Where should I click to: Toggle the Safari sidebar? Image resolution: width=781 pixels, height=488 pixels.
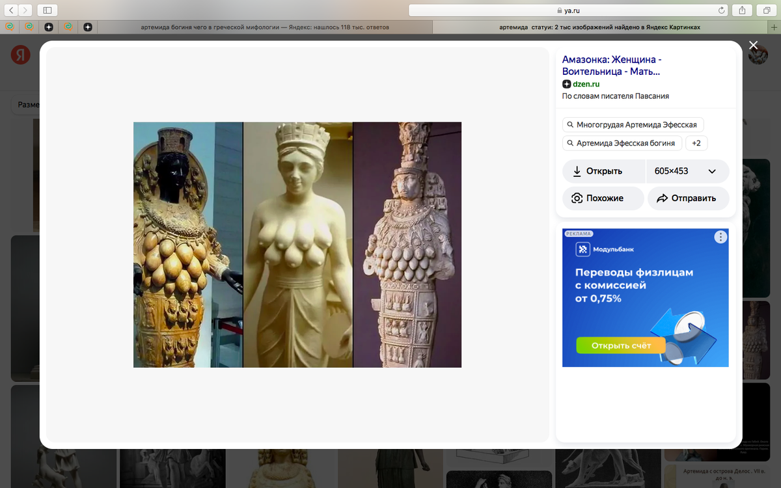[x=48, y=10]
